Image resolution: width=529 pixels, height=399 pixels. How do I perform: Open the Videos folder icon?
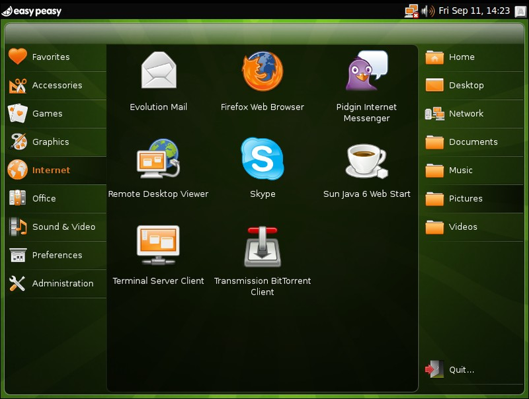434,227
